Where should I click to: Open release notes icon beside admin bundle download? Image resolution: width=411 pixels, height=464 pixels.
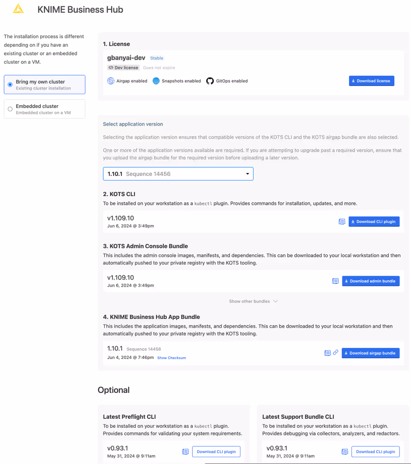click(335, 281)
